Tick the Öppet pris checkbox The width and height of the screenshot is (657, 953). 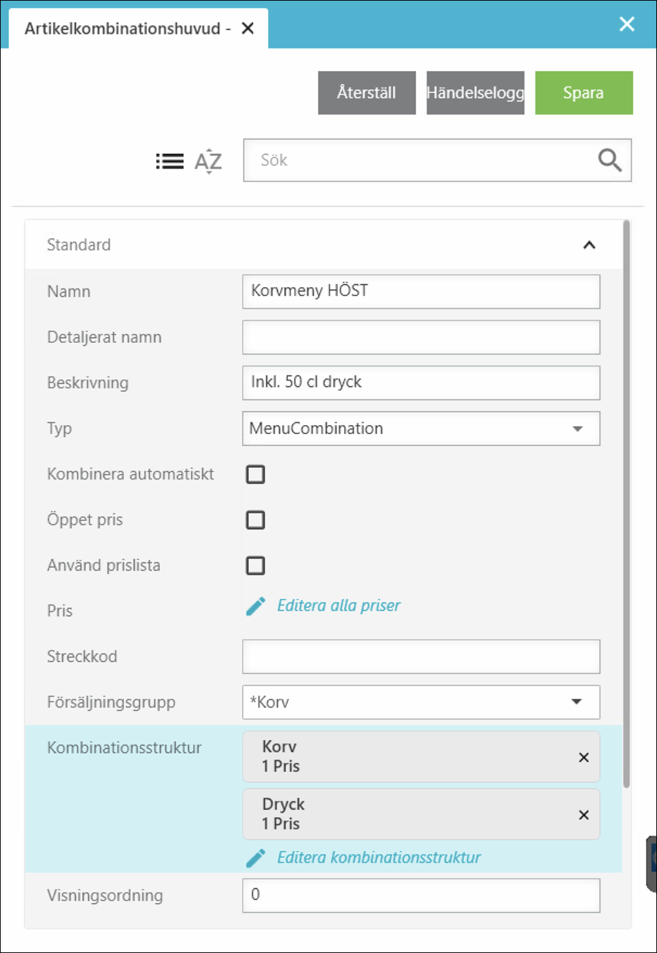tap(256, 520)
